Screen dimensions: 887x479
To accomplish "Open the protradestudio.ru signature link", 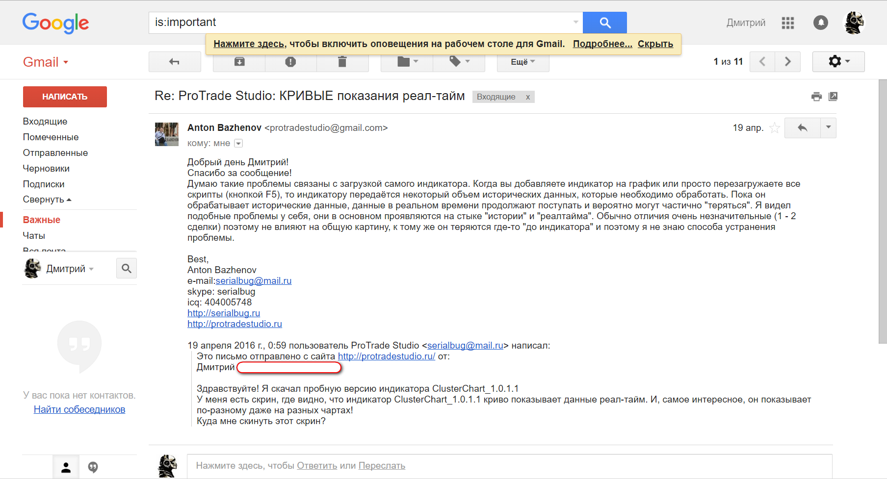I will (235, 324).
